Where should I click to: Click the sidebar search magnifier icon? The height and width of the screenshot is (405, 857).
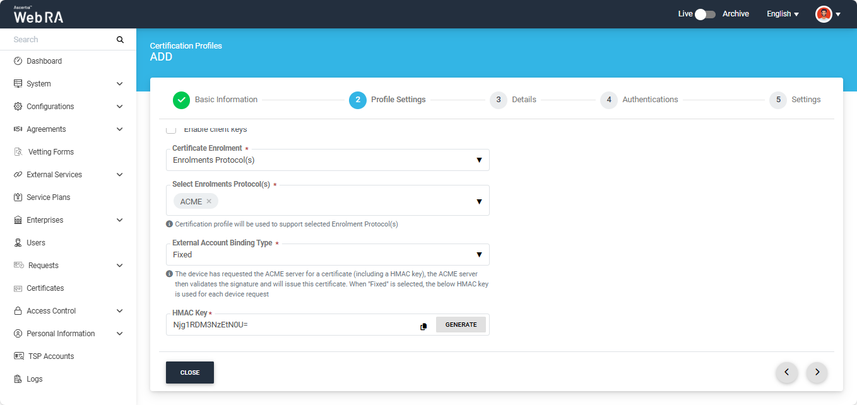coord(120,40)
